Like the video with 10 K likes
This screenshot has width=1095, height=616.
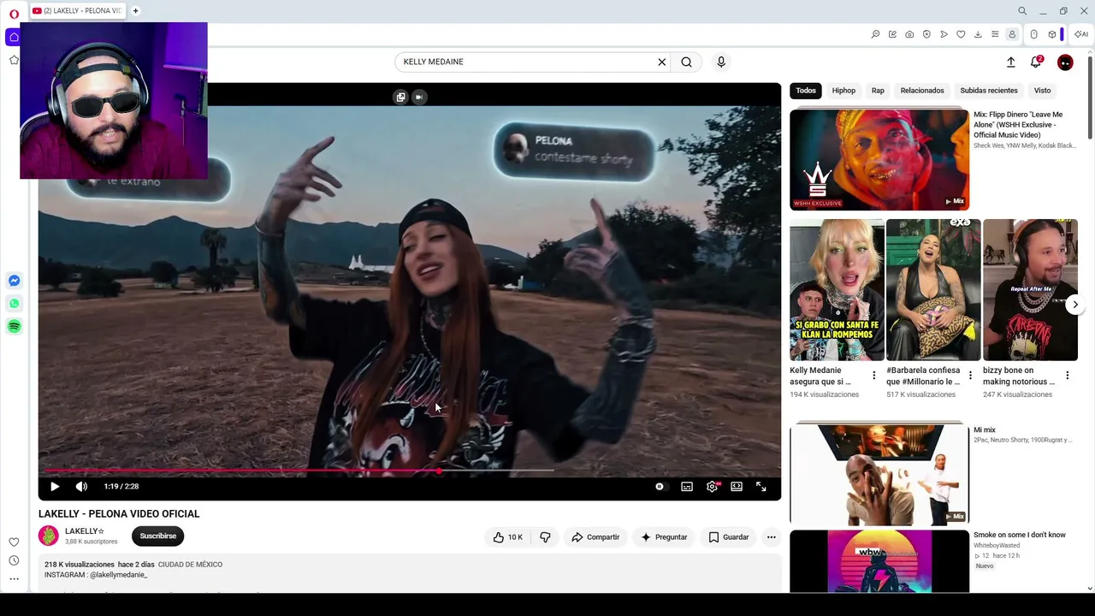coord(508,536)
